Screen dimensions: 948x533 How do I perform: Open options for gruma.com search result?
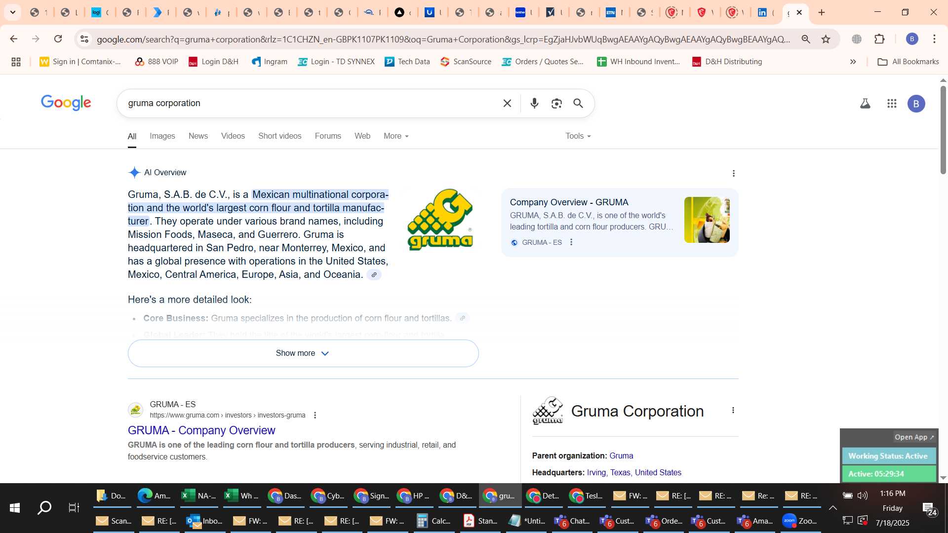tap(315, 416)
